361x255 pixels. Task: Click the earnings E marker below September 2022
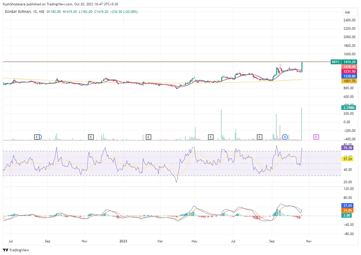(x=37, y=137)
